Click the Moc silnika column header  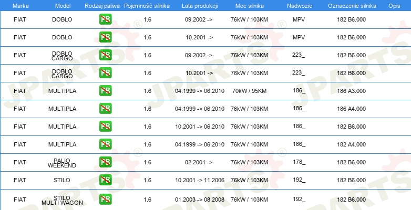tap(250, 6)
